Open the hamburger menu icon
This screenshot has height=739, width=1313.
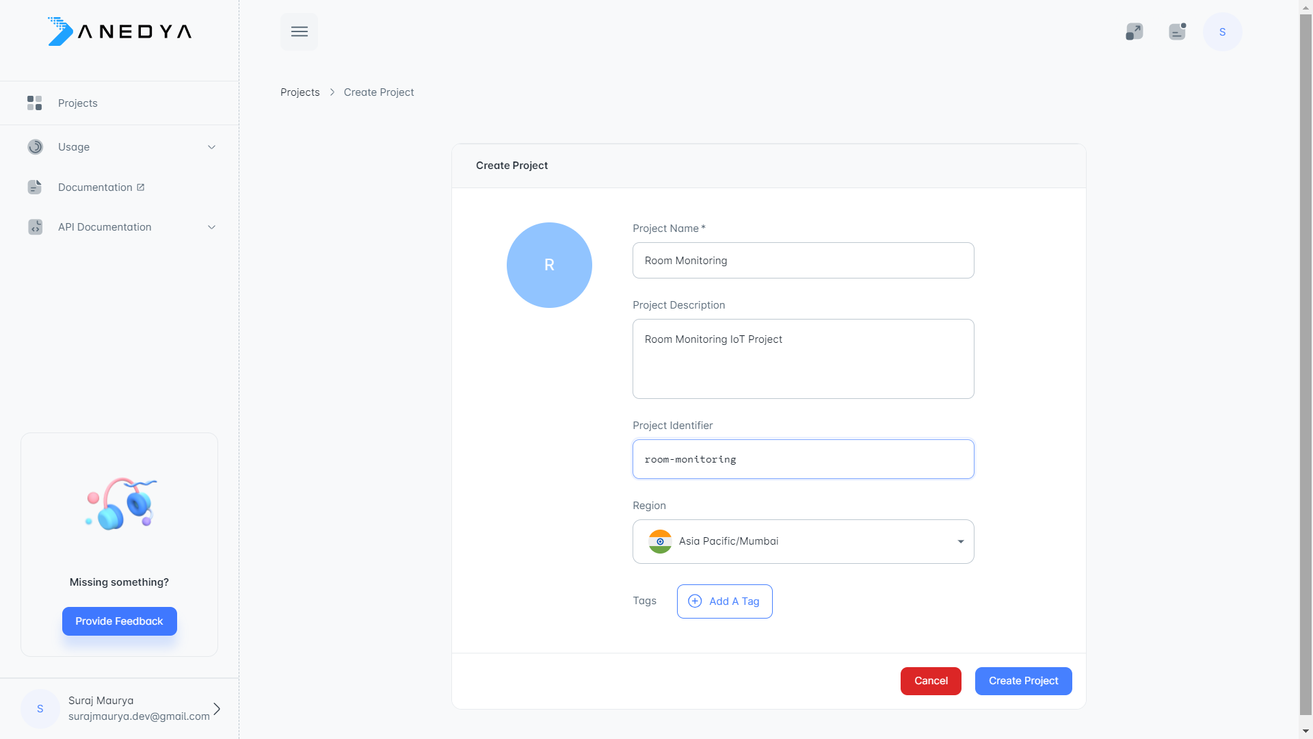(300, 31)
